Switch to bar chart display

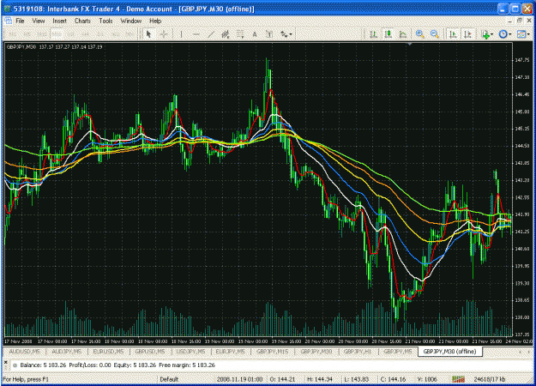373,33
